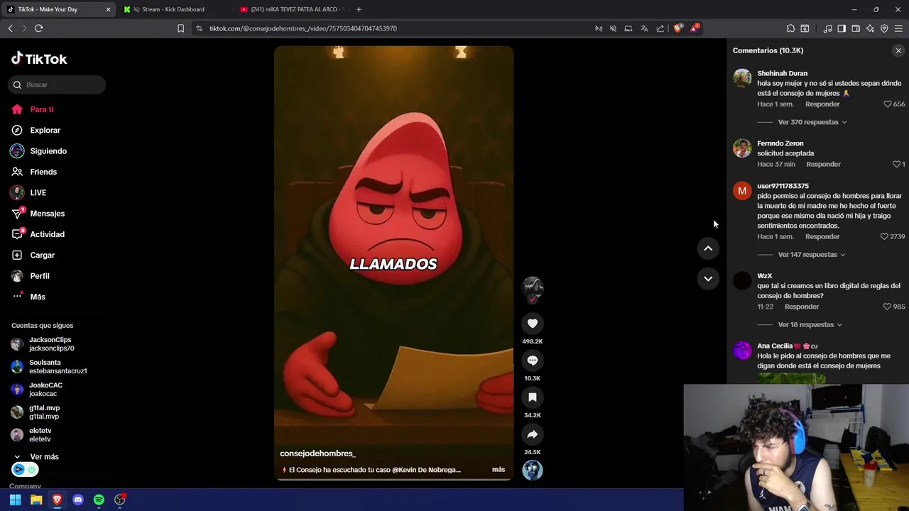Open Para ti feed
909x511 pixels.
click(33, 109)
